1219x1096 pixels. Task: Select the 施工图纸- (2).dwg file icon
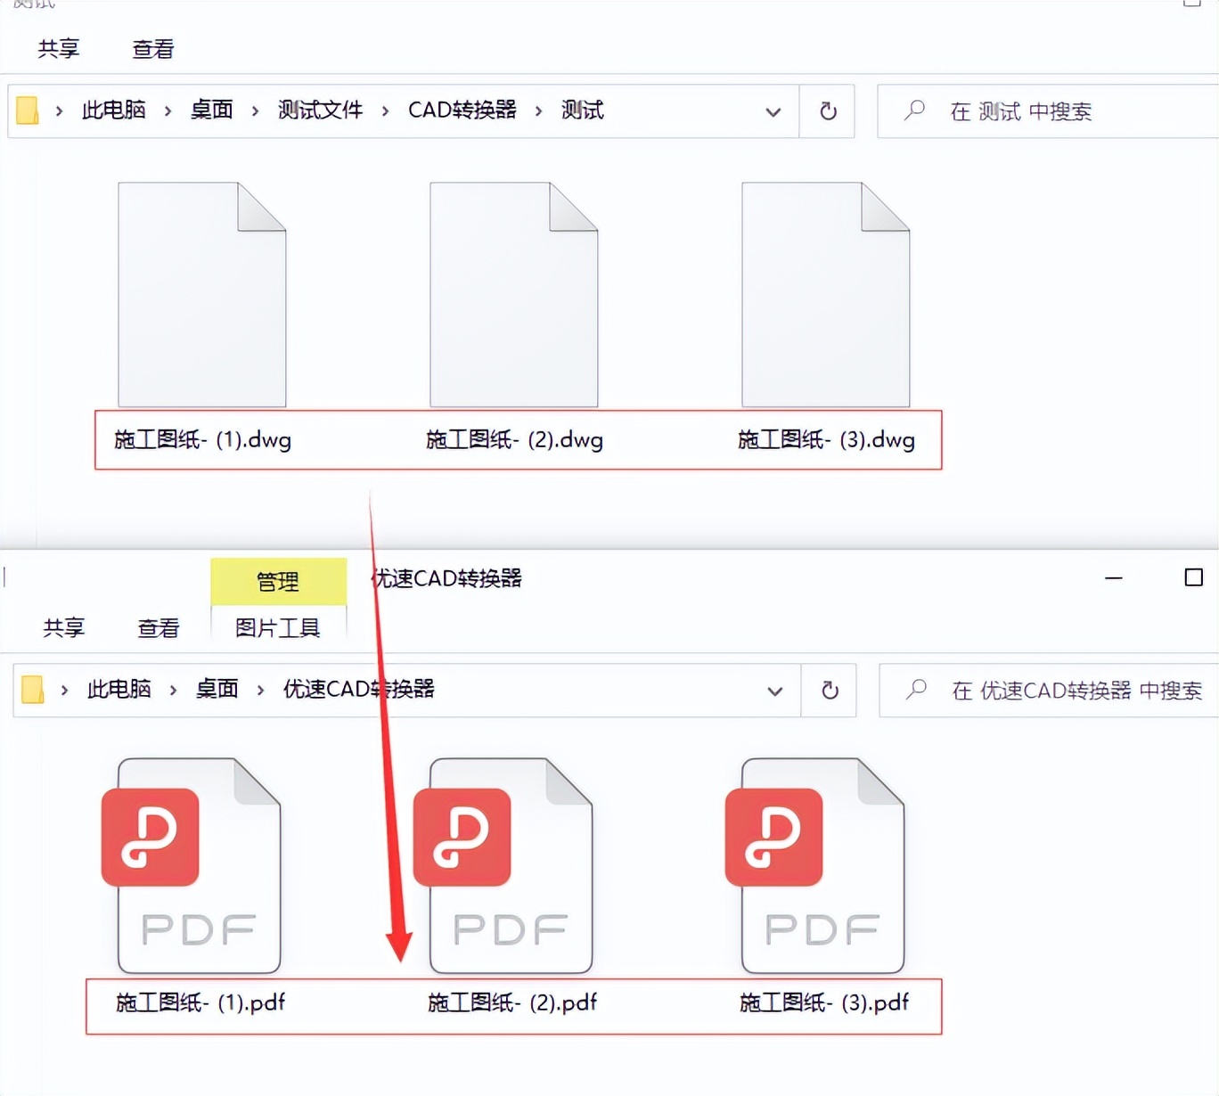point(514,295)
